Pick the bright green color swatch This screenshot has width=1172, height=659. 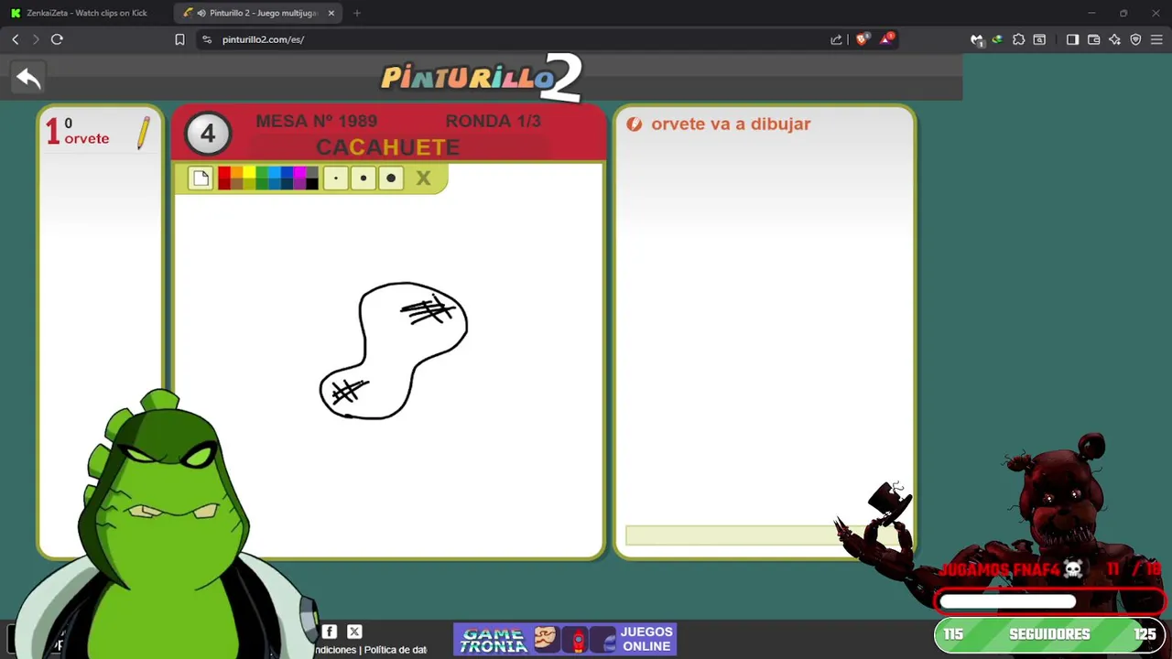262,172
